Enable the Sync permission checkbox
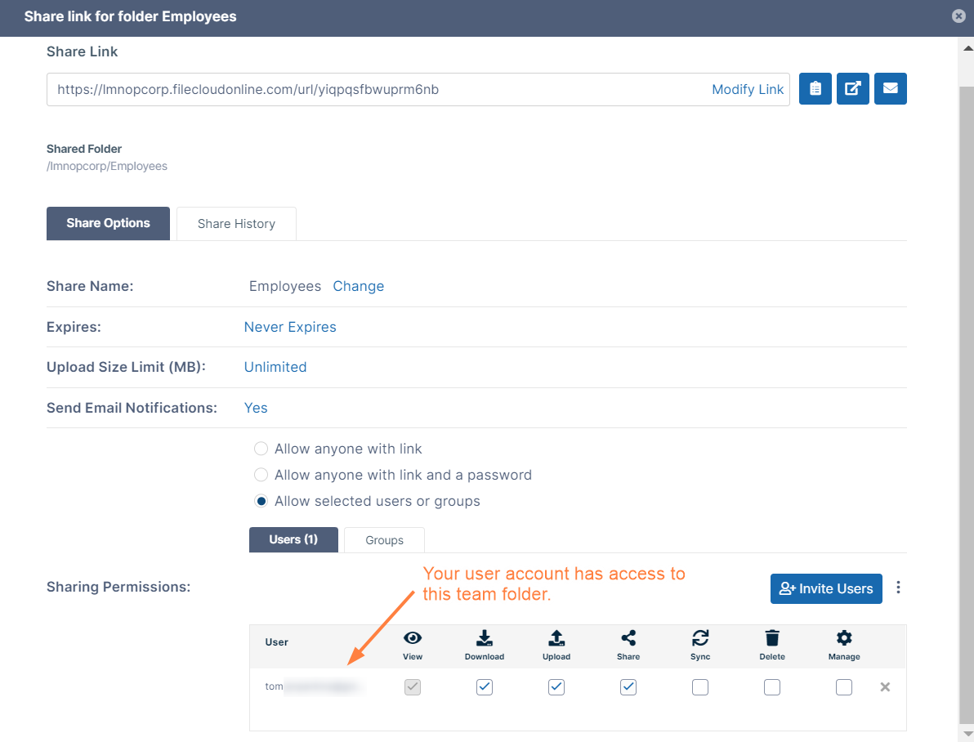The width and height of the screenshot is (974, 742). 700,687
